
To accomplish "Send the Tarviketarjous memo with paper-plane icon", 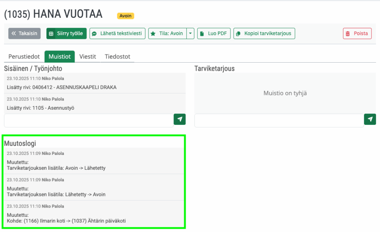I will point(370,119).
